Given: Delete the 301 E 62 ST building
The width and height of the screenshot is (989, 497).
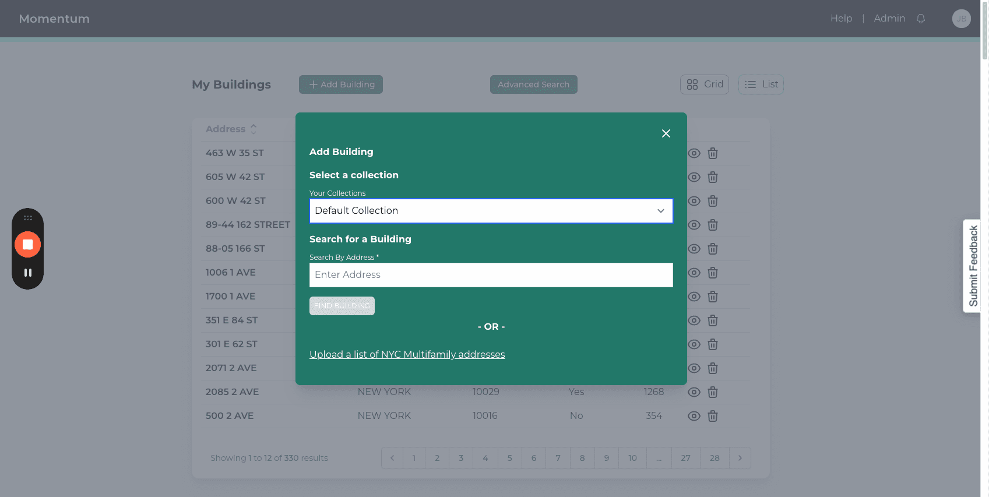Looking at the screenshot, I should 713,344.
